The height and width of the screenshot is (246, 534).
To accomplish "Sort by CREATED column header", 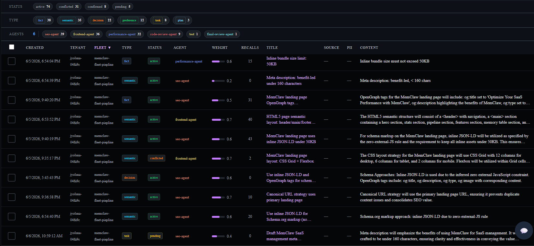I will coord(35,48).
